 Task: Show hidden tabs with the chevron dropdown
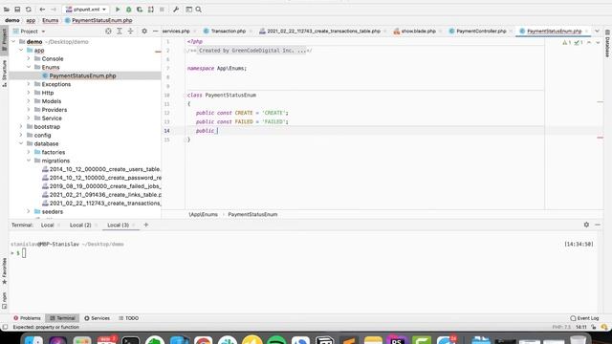597,31
